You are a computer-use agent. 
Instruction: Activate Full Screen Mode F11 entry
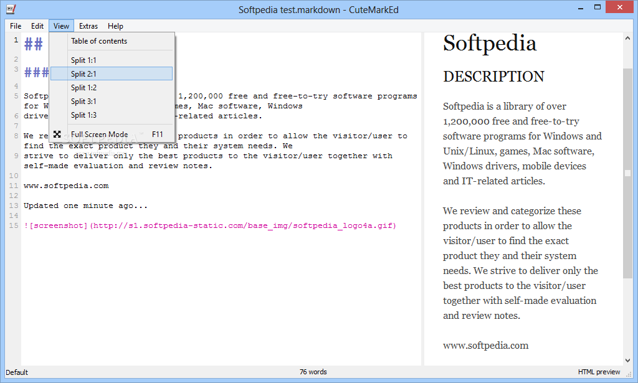pos(112,134)
